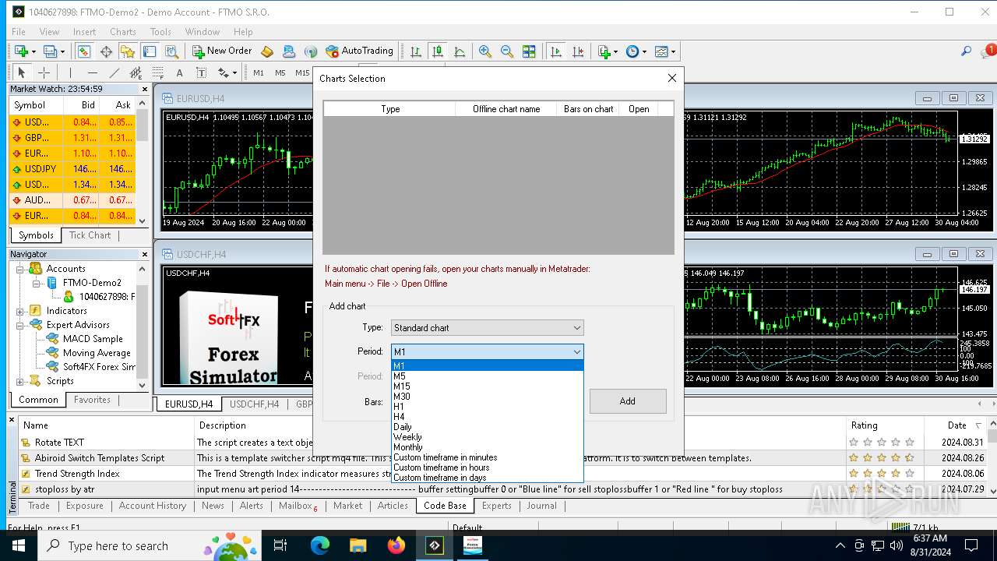Image resolution: width=997 pixels, height=561 pixels.
Task: Open the Type combo box 'Standard chart'
Action: 487,328
